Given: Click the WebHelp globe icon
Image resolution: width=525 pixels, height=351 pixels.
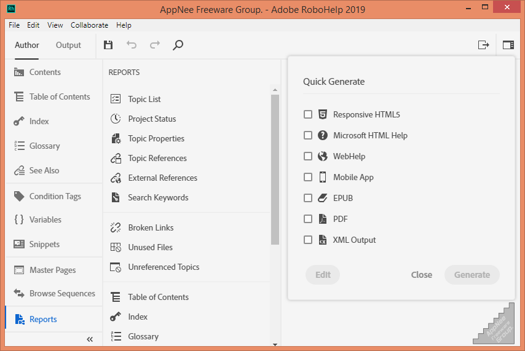Looking at the screenshot, I should [x=322, y=156].
